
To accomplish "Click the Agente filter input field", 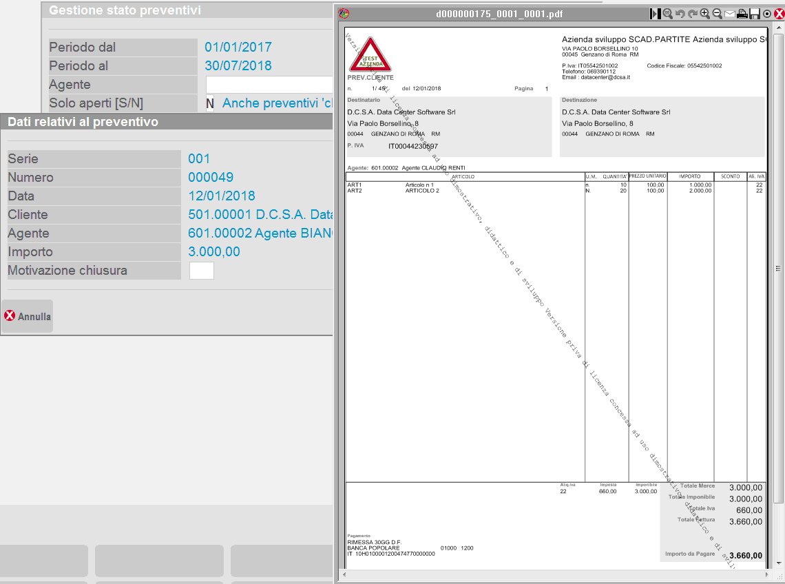I will pyautogui.click(x=269, y=85).
